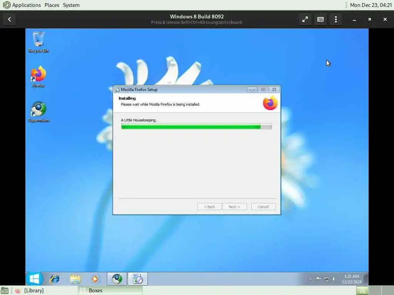This screenshot has width=394, height=295.
Task: Click the host panel date and time
Action: pyautogui.click(x=371, y=5)
